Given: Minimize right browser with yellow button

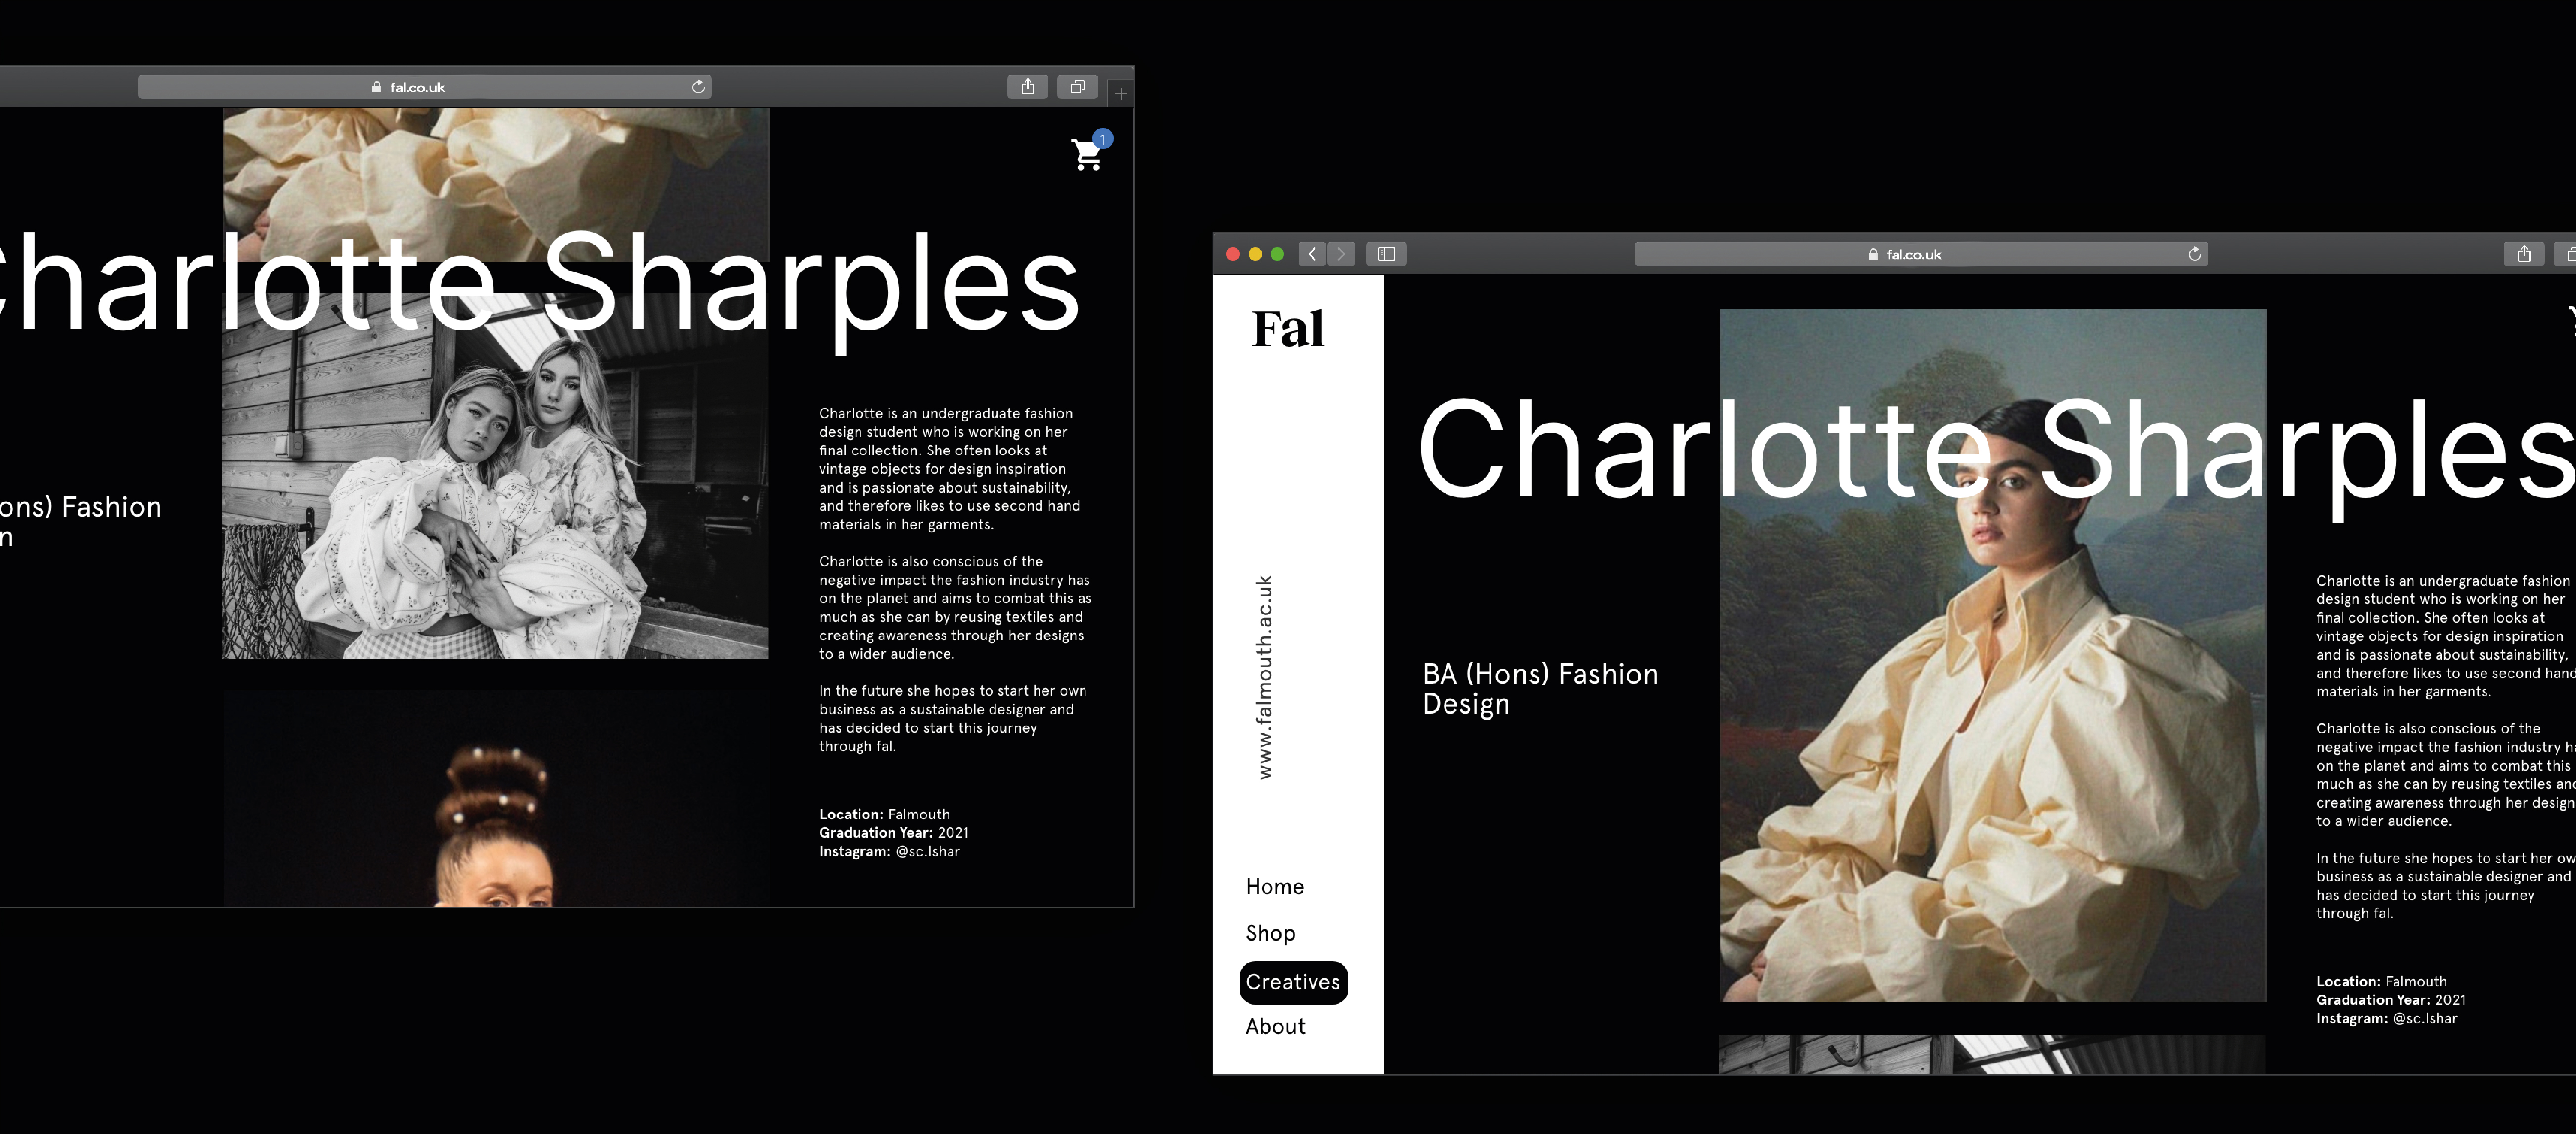Looking at the screenshot, I should 1255,254.
